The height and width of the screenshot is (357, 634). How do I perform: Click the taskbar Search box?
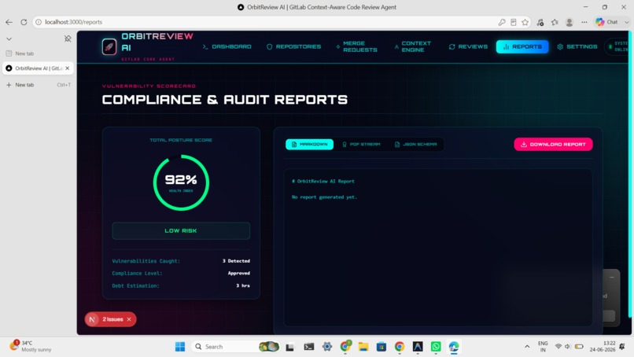click(236, 347)
